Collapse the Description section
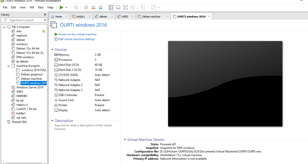The image size is (308, 164). [x=52, y=121]
